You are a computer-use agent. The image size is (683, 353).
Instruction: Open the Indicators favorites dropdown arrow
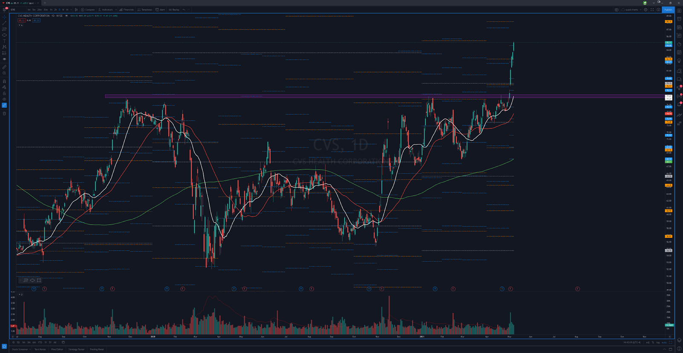[116, 10]
